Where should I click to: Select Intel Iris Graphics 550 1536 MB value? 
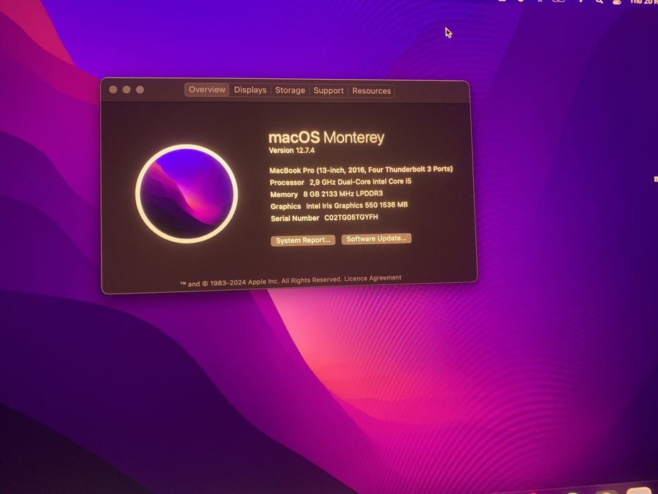click(x=357, y=205)
